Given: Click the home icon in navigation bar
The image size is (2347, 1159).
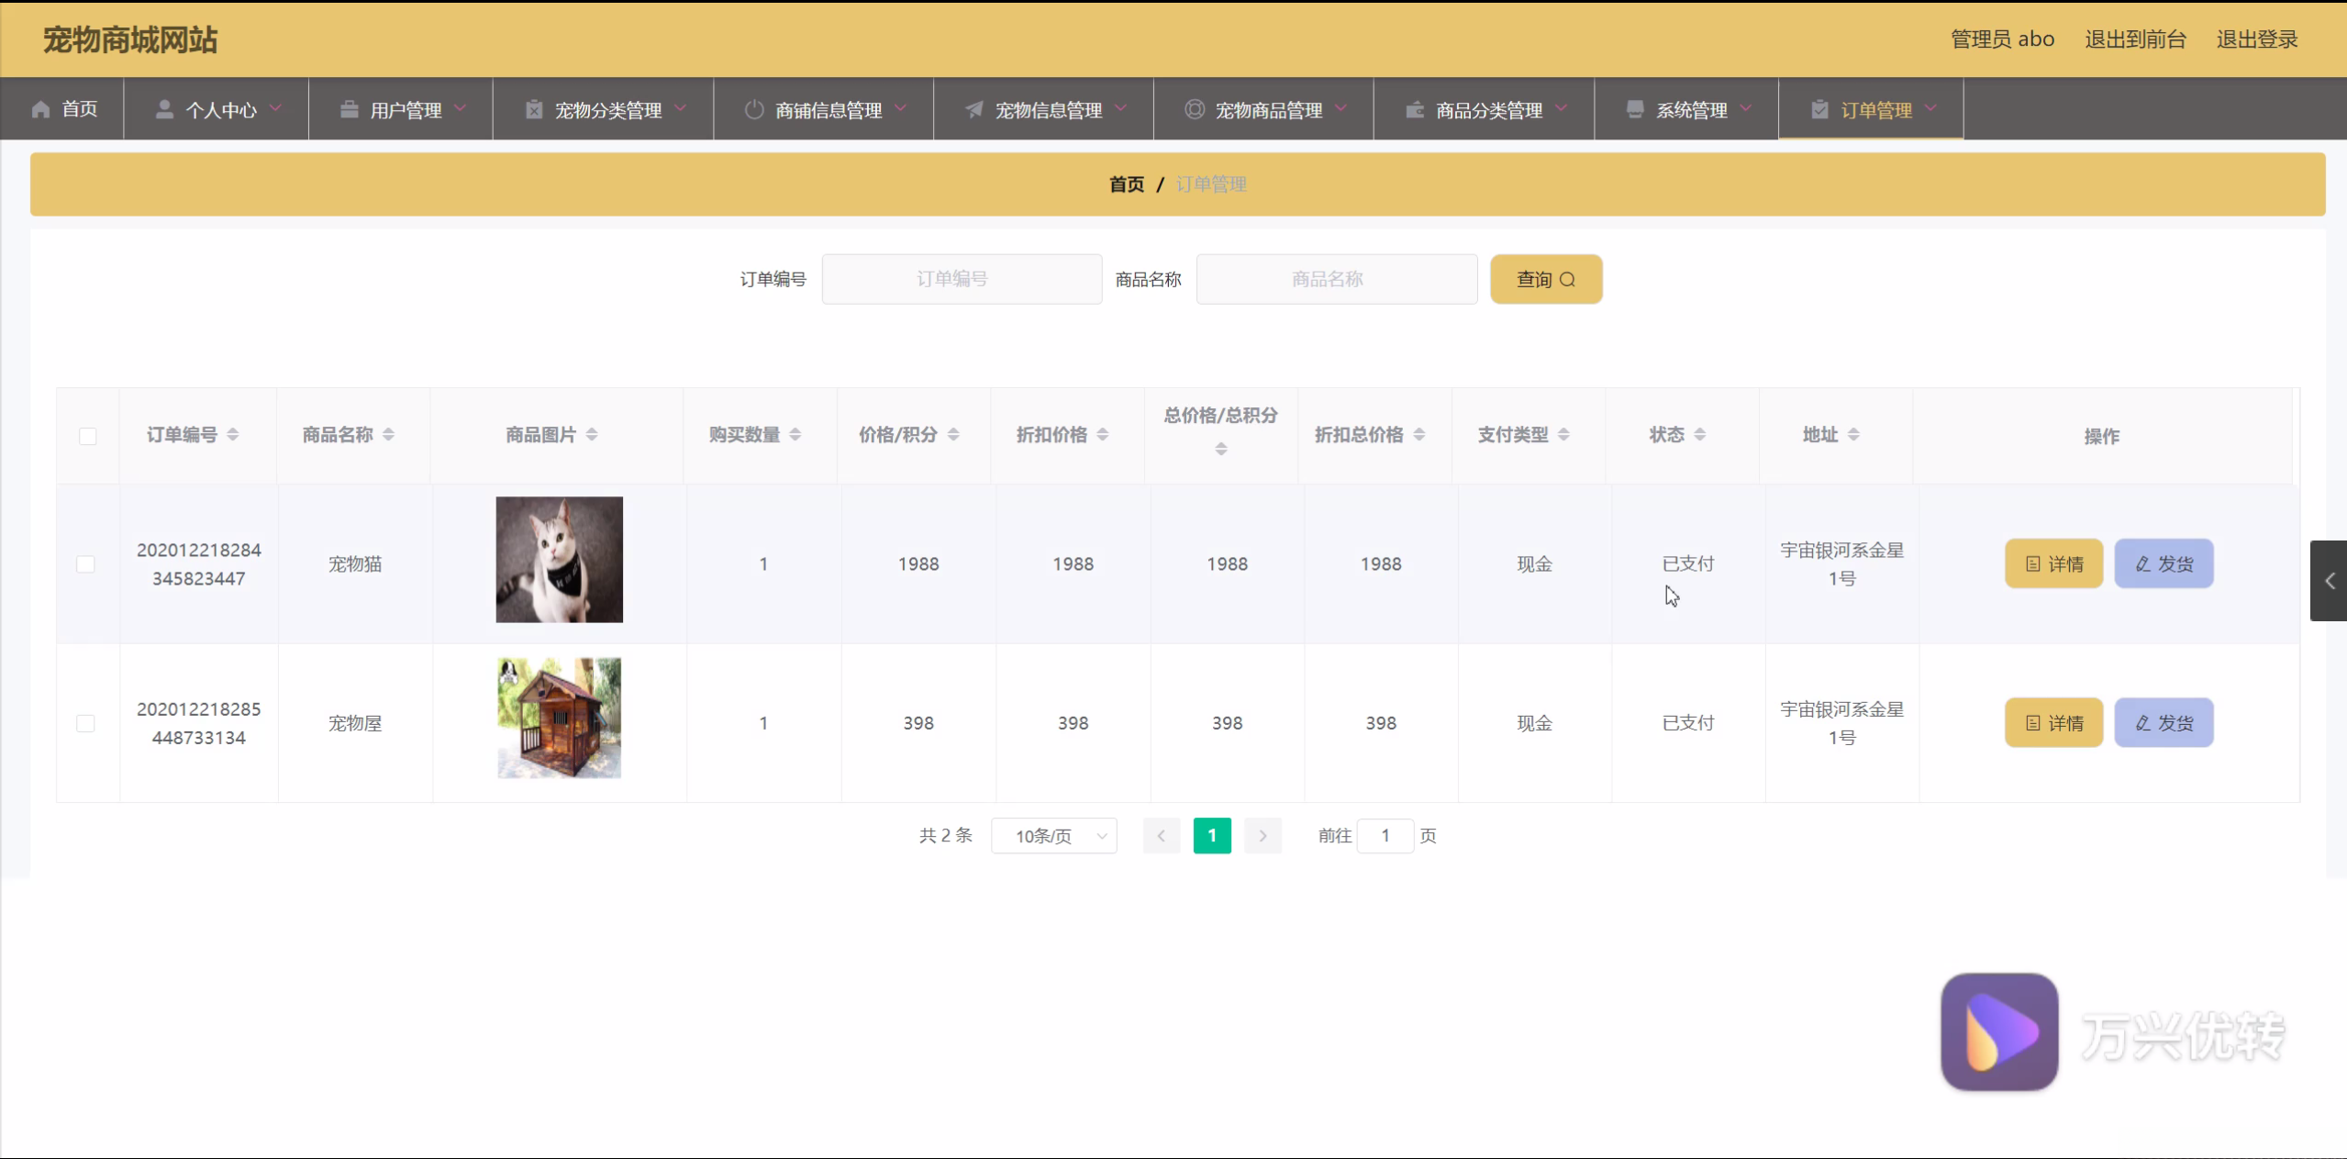Looking at the screenshot, I should click(x=40, y=110).
